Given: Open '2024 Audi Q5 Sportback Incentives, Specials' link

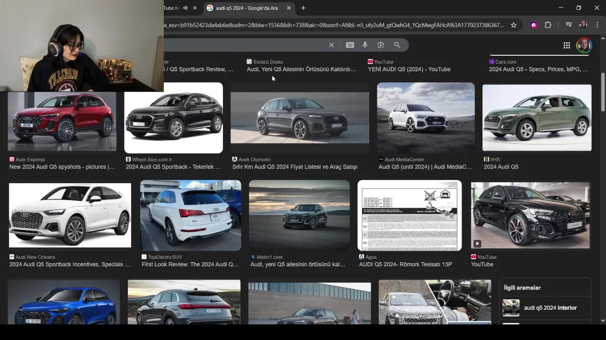Looking at the screenshot, I should (70, 264).
